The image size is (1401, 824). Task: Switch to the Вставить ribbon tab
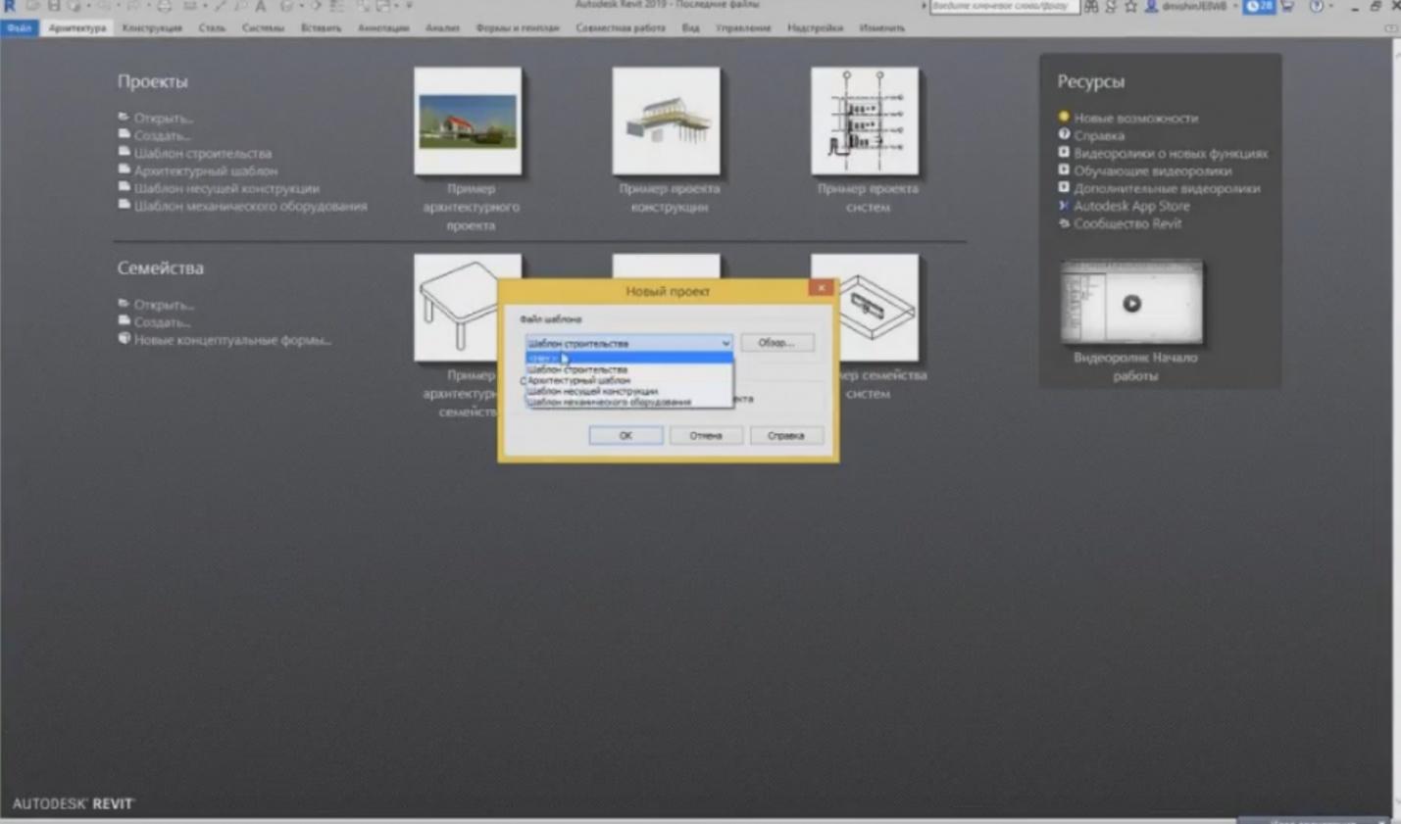pyautogui.click(x=321, y=27)
